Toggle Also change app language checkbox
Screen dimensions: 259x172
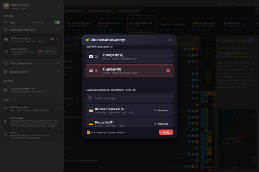coord(88,132)
